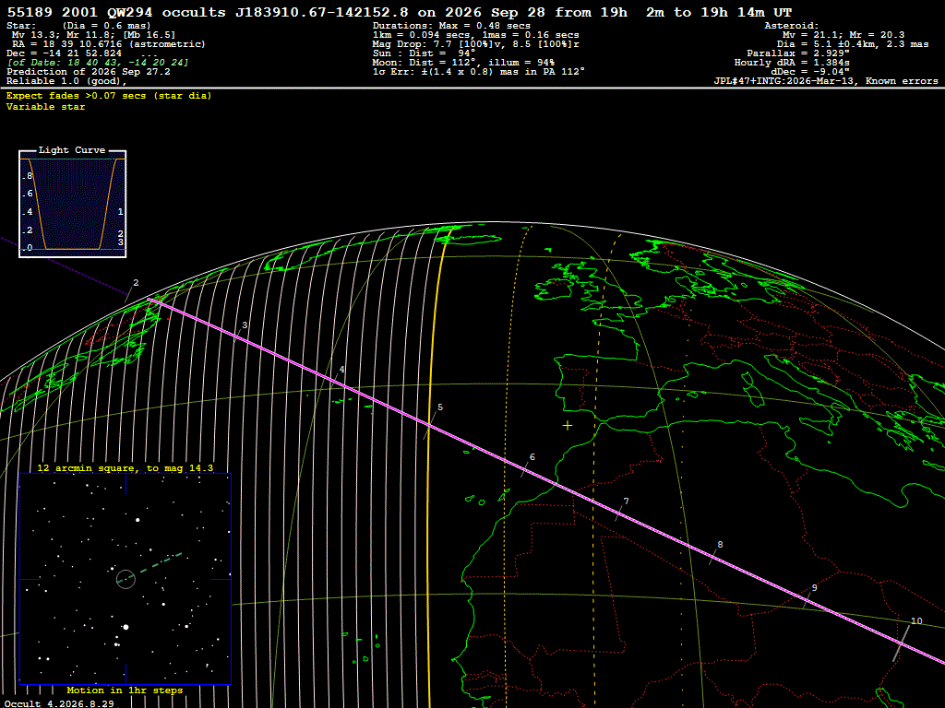This screenshot has width=945, height=708.
Task: Click the '12 arcmin square' star chart label
Action: [x=125, y=467]
